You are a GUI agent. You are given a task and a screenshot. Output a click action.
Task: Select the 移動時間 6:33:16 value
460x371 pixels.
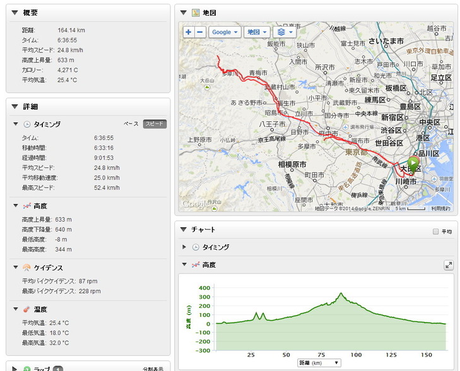(x=104, y=148)
